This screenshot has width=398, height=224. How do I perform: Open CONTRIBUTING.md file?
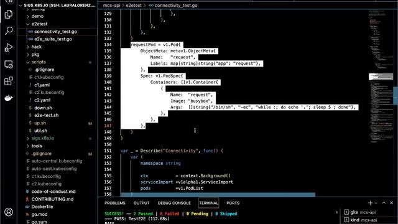[x=57, y=199]
